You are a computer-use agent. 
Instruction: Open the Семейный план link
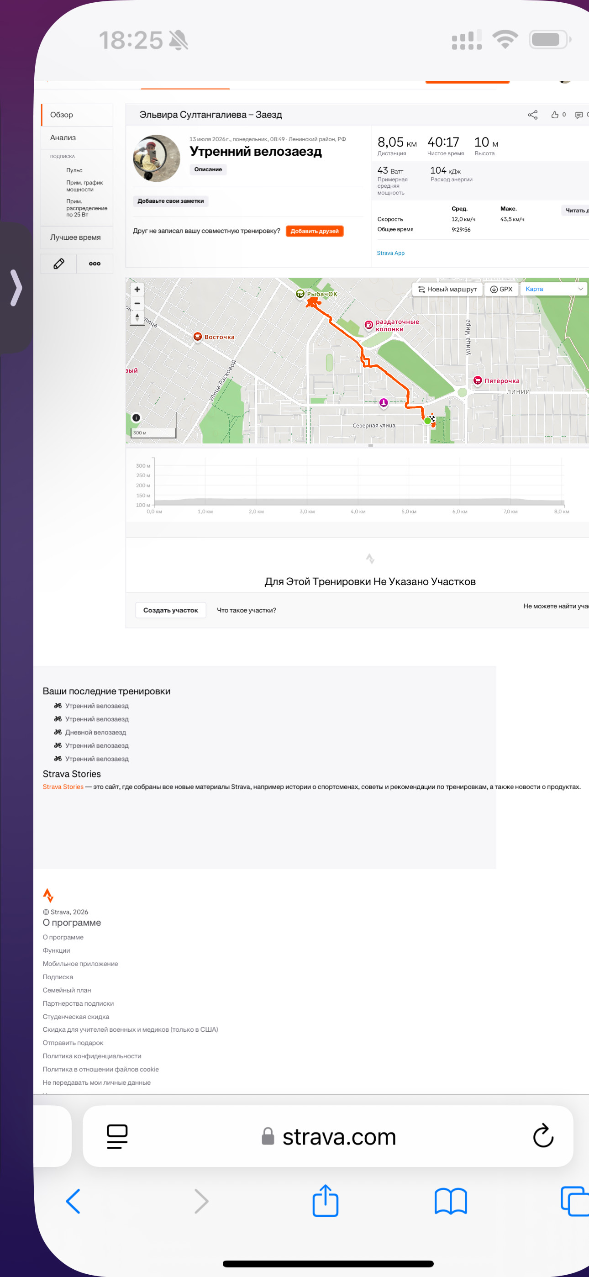tap(67, 990)
